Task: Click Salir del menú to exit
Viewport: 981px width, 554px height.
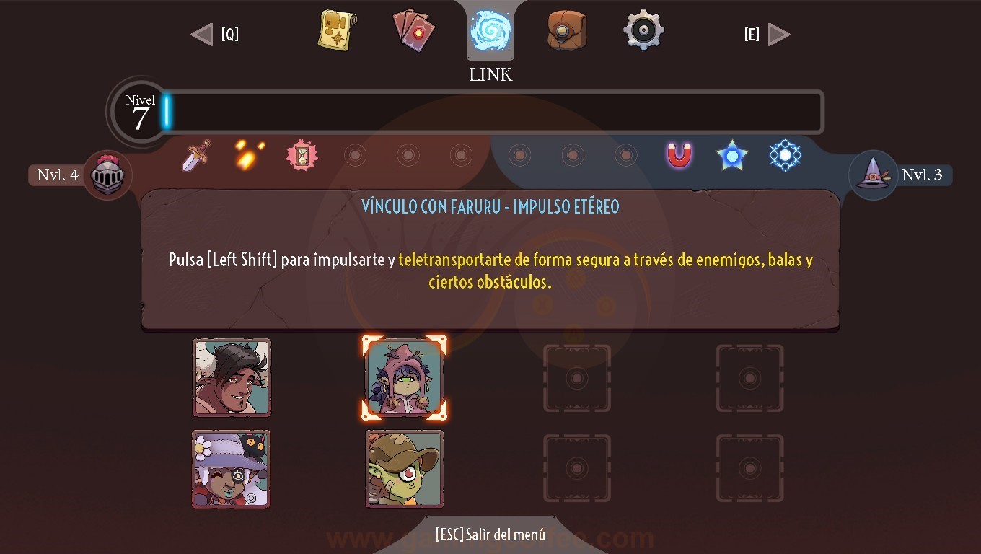Action: 490,535
